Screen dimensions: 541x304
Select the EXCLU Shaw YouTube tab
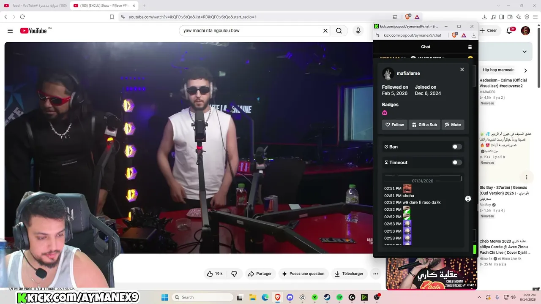pos(104,5)
